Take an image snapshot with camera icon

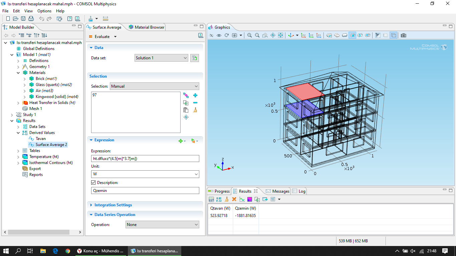click(404, 35)
